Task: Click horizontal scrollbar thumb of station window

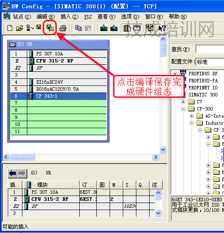Action: (22, 157)
